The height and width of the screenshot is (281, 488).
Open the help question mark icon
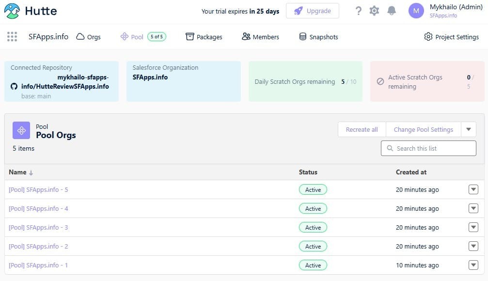click(358, 11)
